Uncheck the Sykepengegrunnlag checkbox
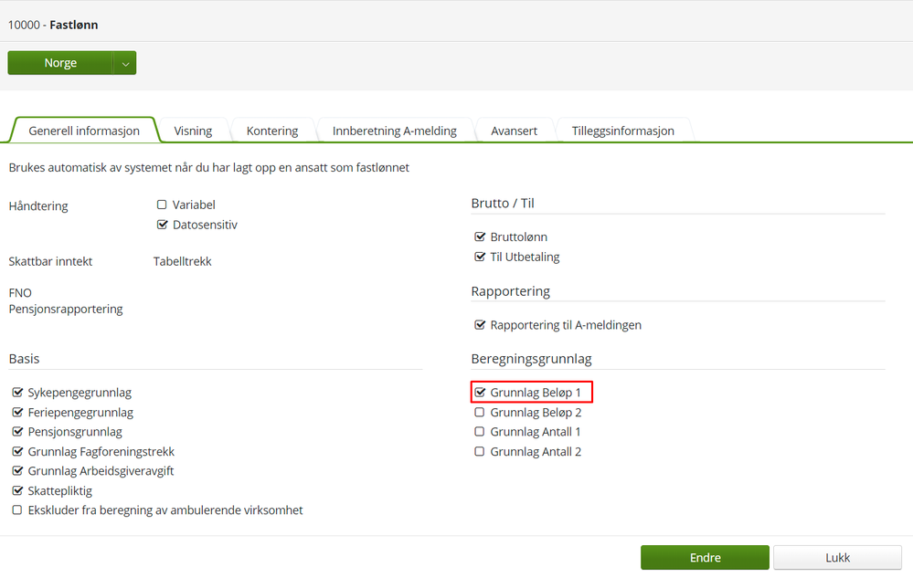The height and width of the screenshot is (578, 913). 17,393
